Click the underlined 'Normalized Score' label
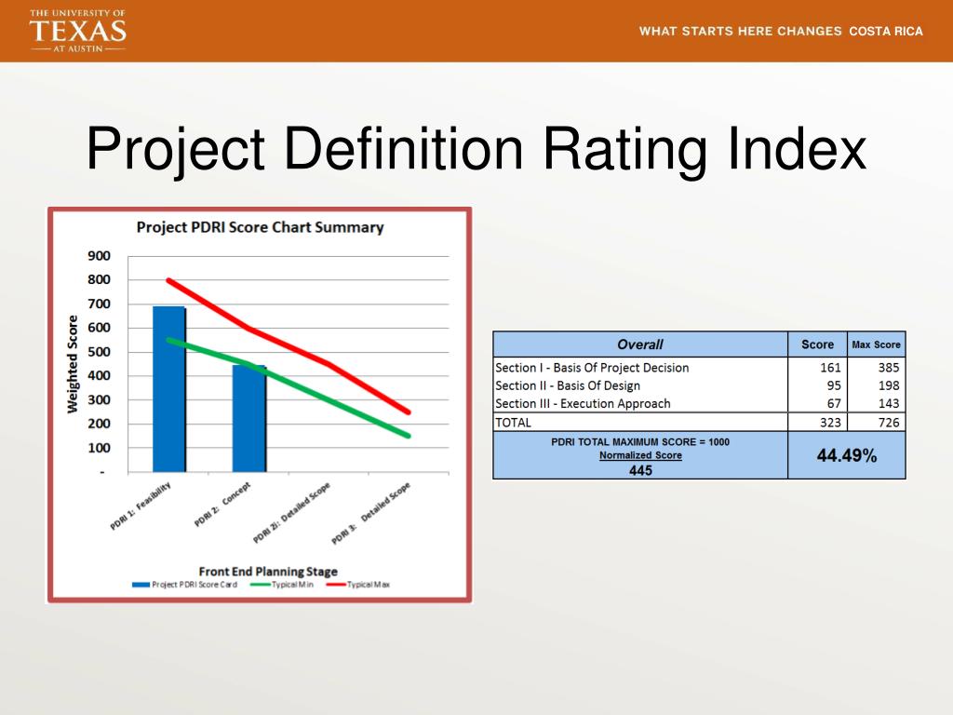Viewport: 953px width, 715px height. (x=640, y=455)
